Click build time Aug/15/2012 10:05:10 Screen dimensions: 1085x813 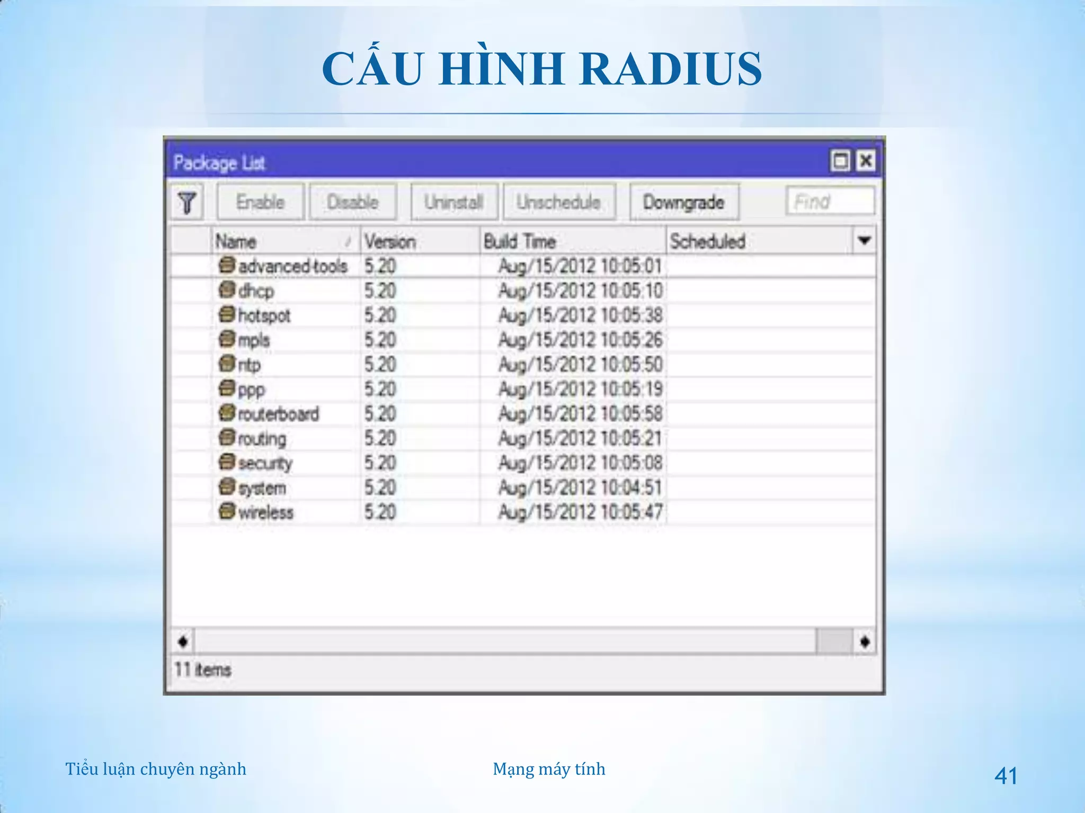(580, 291)
